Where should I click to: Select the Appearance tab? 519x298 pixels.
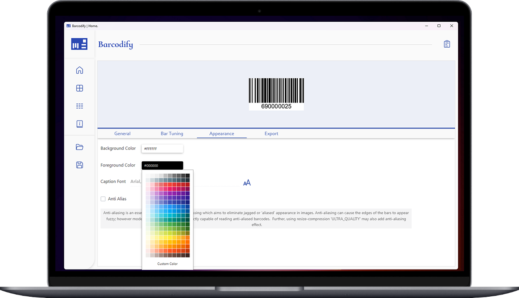(221, 133)
